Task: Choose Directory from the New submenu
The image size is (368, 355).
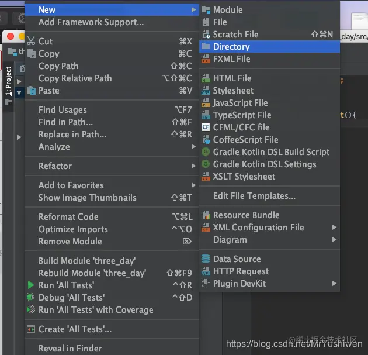Action: click(269, 47)
